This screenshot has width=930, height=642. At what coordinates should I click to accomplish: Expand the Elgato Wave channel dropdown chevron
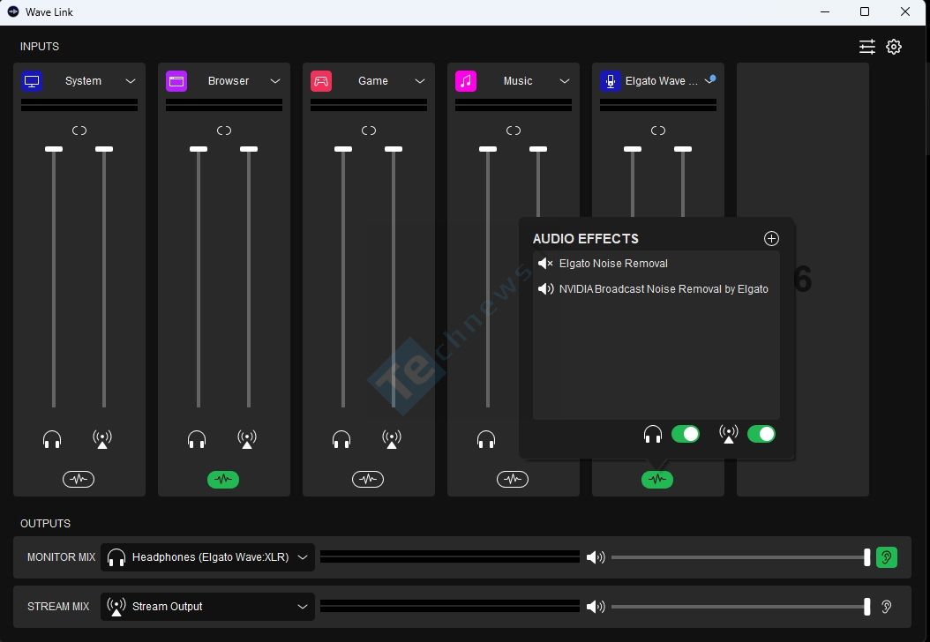709,80
